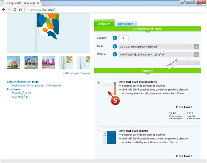The height and width of the screenshot is (163, 207).
Task: Click the Configuration de base header
Action: pos(148,29)
